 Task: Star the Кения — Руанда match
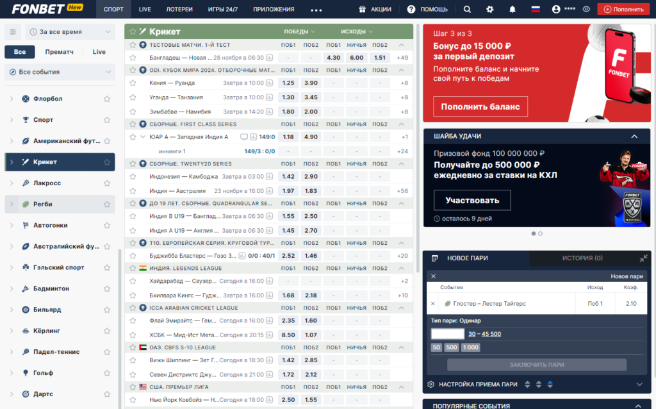133,83
